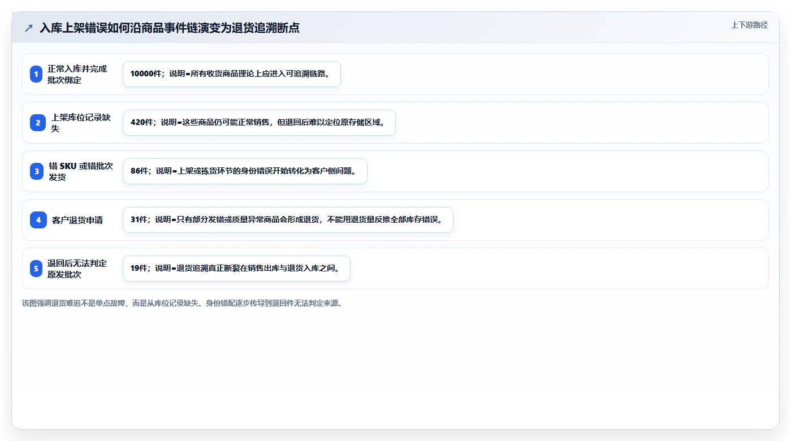This screenshot has width=791, height=441.
Task: Select the 退回后无法判定原发批次 step label
Action: 77,269
